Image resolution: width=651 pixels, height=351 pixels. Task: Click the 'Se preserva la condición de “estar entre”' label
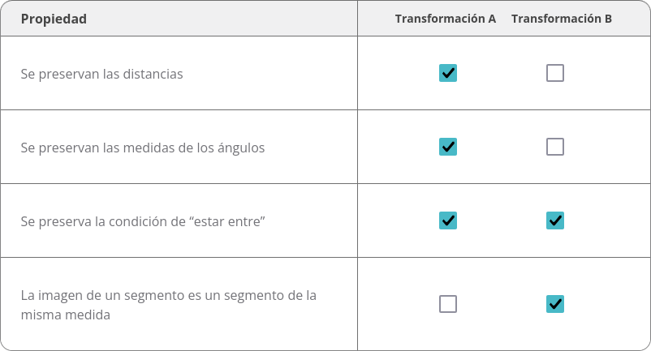(143, 221)
